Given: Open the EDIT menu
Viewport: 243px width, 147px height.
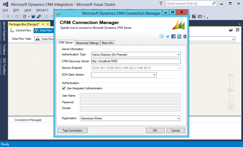Looking at the screenshot, I should coord(16,10).
